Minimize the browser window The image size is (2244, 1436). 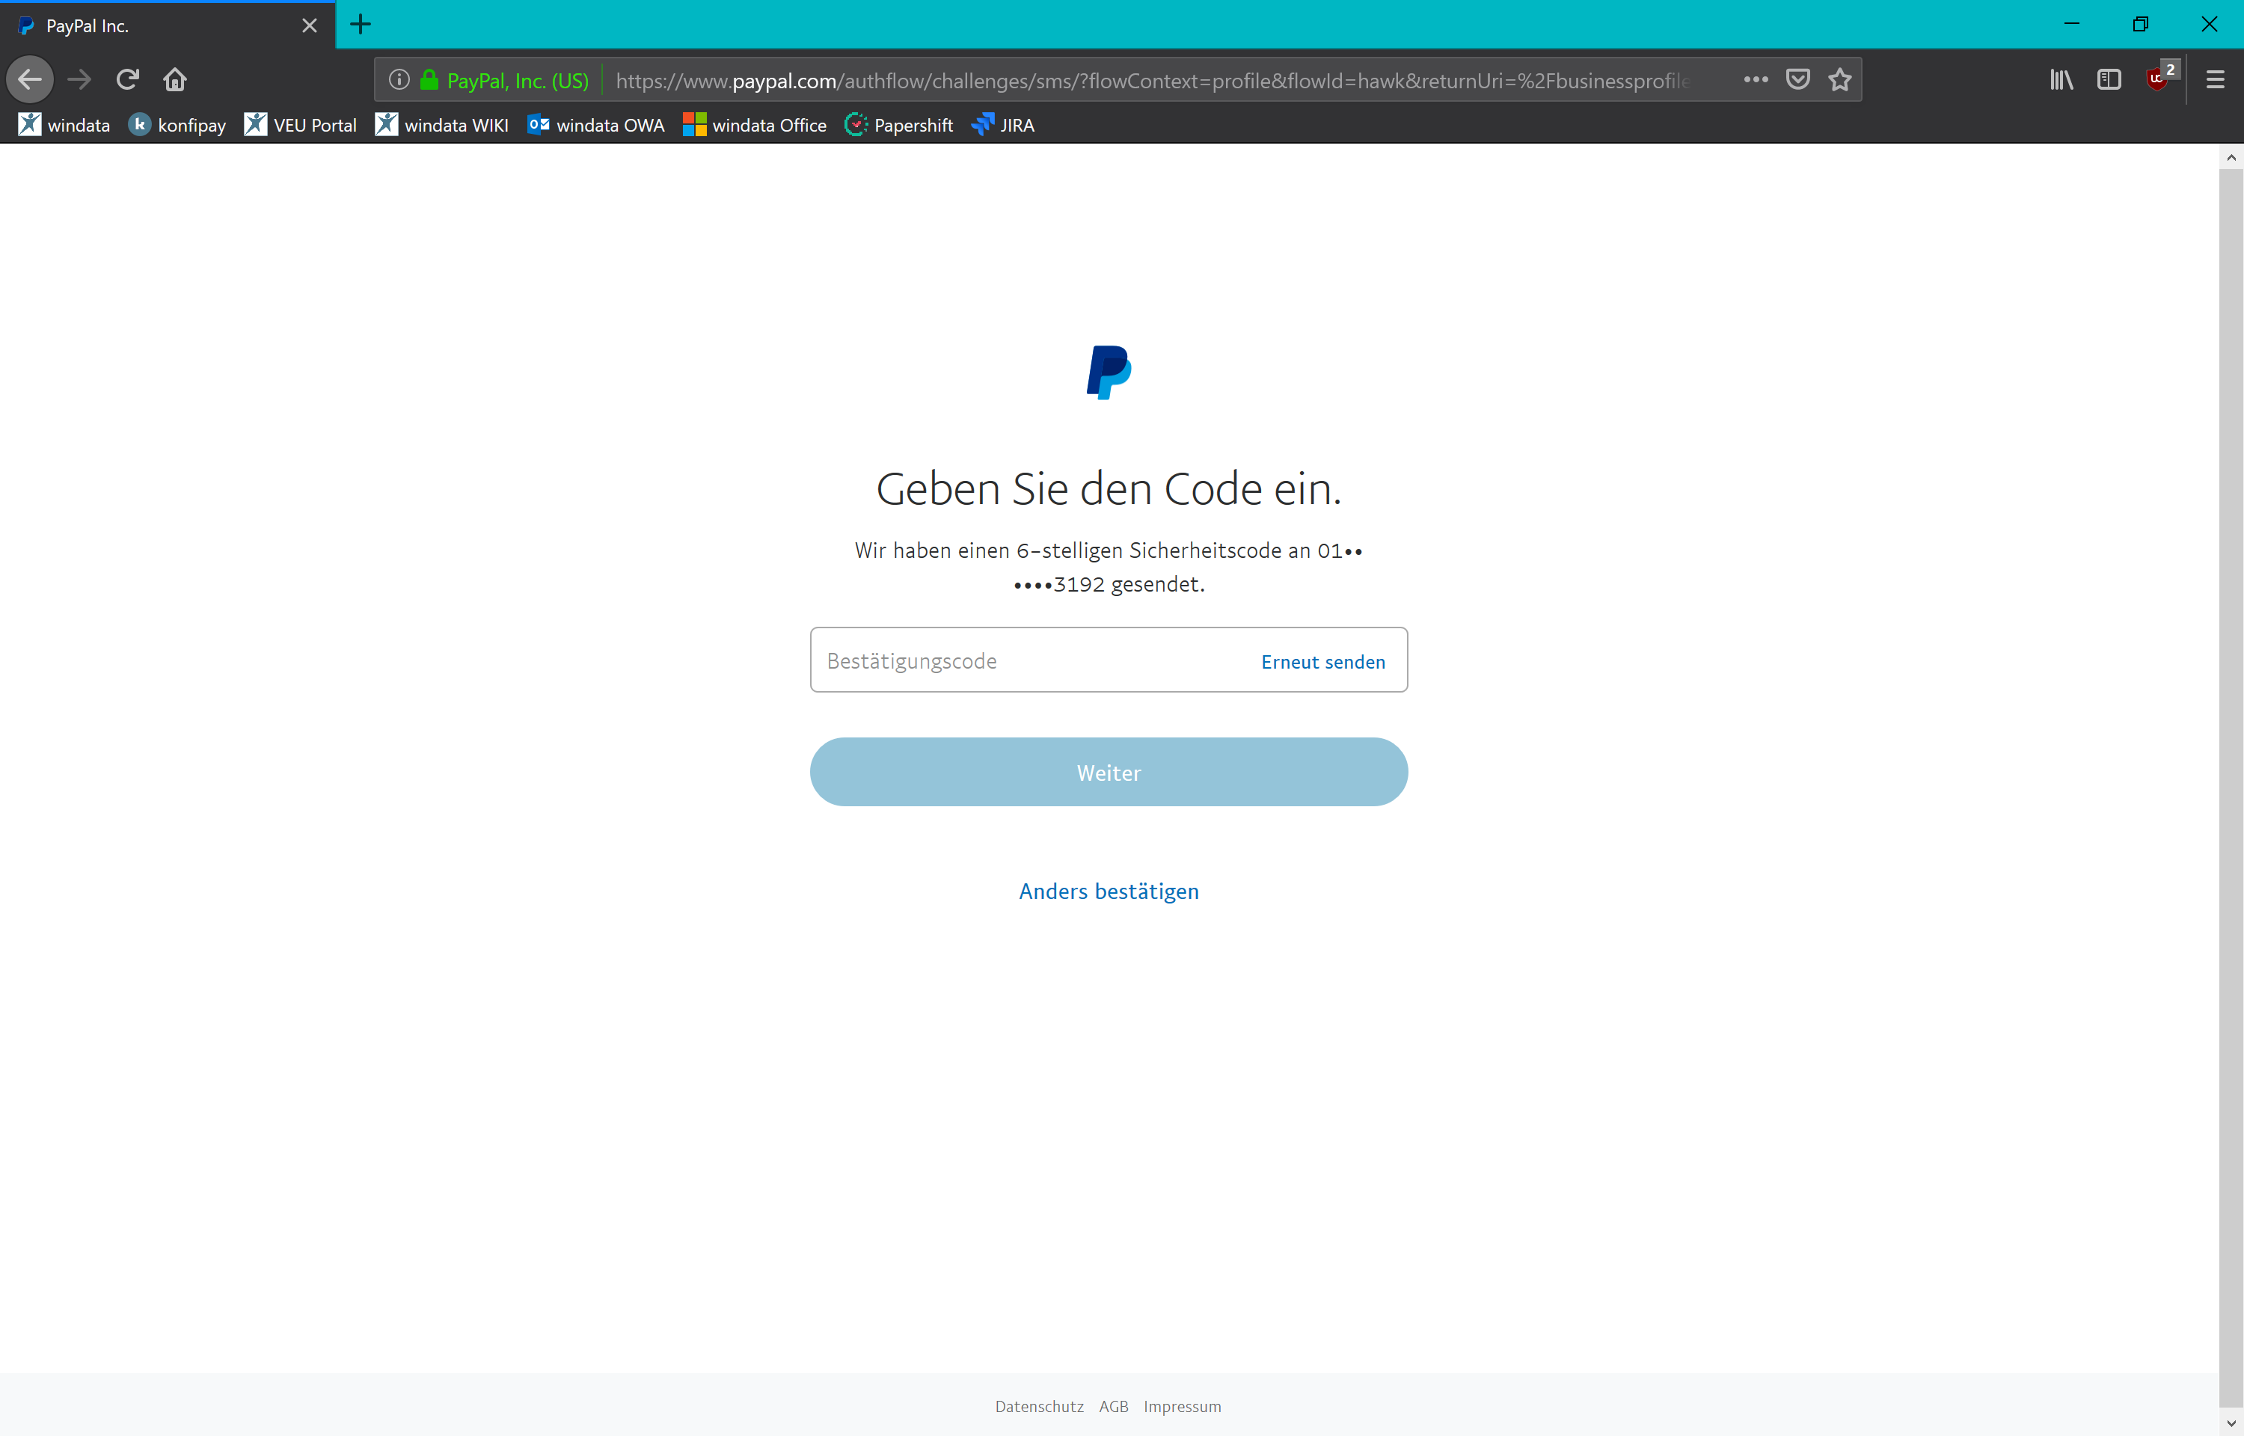[x=2071, y=24]
